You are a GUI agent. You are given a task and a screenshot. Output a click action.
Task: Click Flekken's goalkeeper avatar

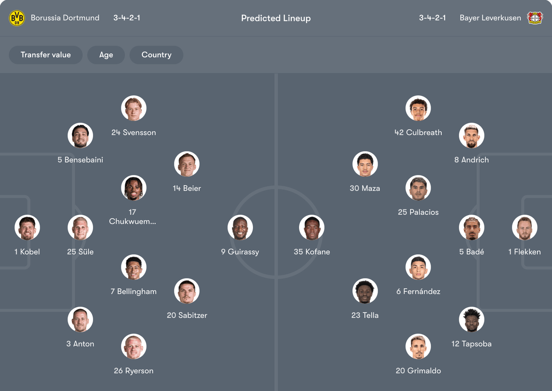click(x=525, y=228)
